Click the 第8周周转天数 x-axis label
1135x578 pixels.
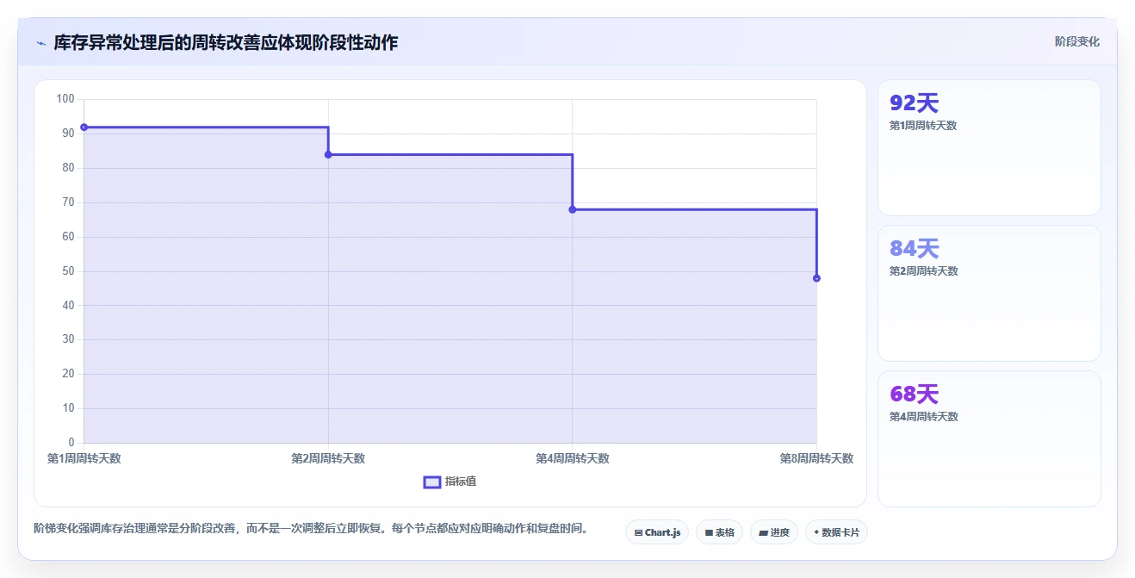tap(816, 458)
